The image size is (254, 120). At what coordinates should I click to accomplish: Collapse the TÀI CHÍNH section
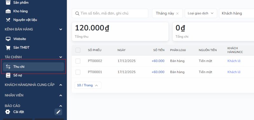tap(61, 57)
